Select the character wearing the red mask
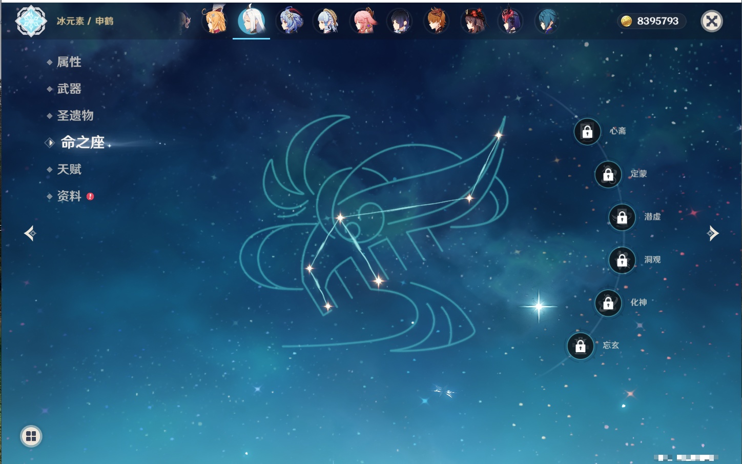This screenshot has height=464, width=742. (x=510, y=22)
